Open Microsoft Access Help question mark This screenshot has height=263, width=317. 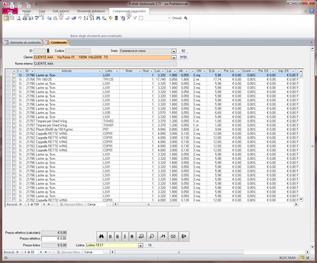(311, 11)
